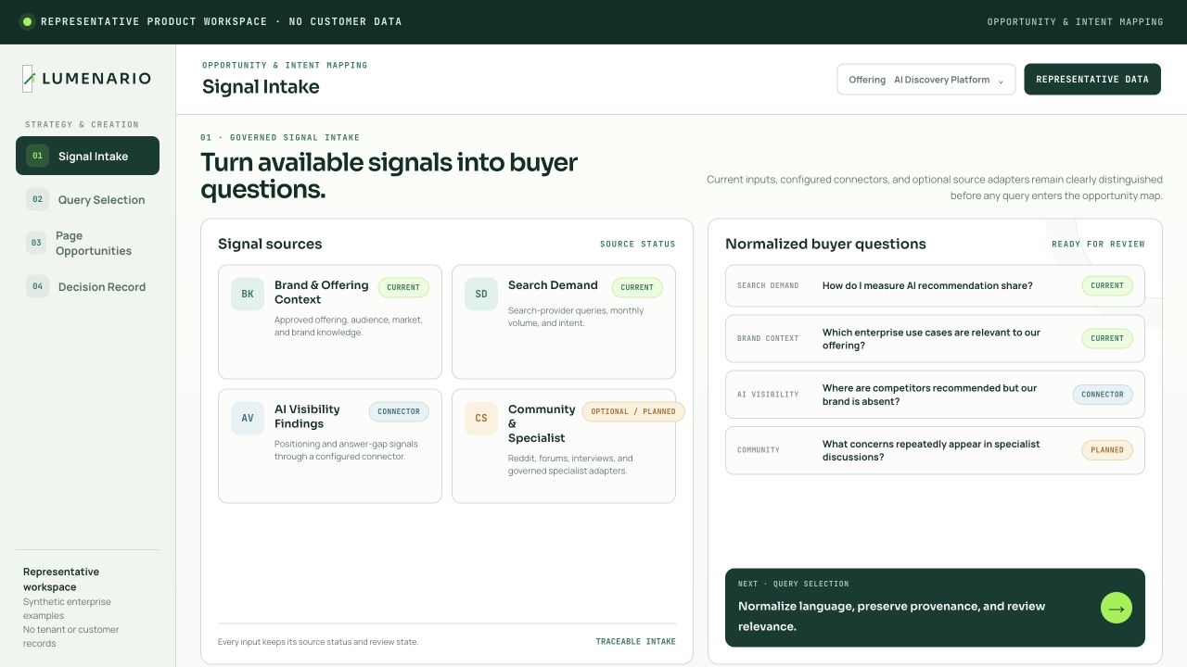Click SOURCE STATUS label
This screenshot has width=1187, height=667.
pos(638,245)
